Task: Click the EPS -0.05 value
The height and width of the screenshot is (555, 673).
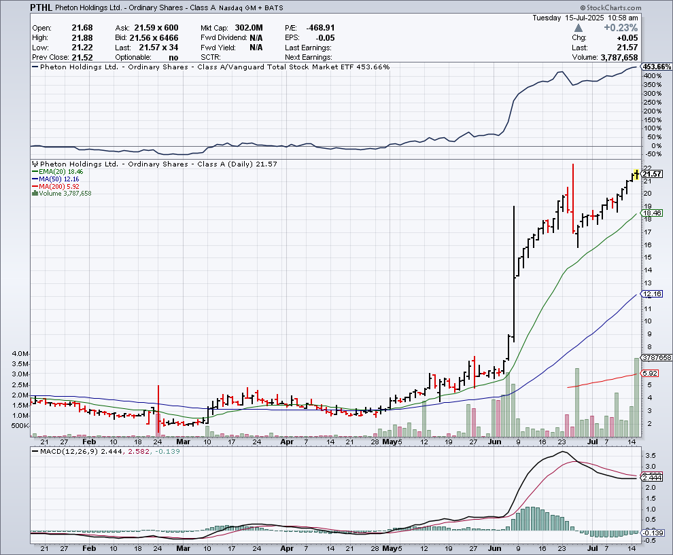Action: (326, 38)
